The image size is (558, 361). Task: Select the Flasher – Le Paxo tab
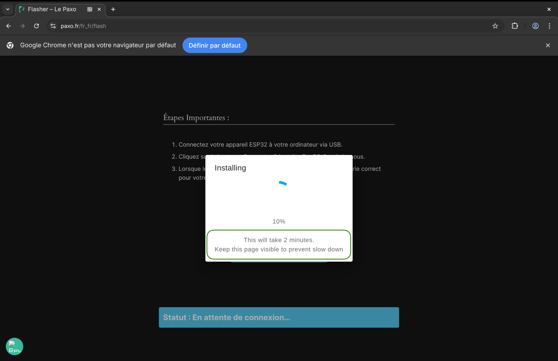(52, 9)
